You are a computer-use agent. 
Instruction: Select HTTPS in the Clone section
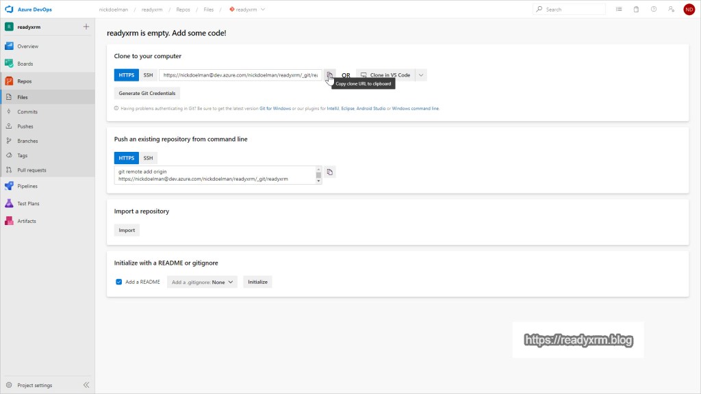point(127,75)
